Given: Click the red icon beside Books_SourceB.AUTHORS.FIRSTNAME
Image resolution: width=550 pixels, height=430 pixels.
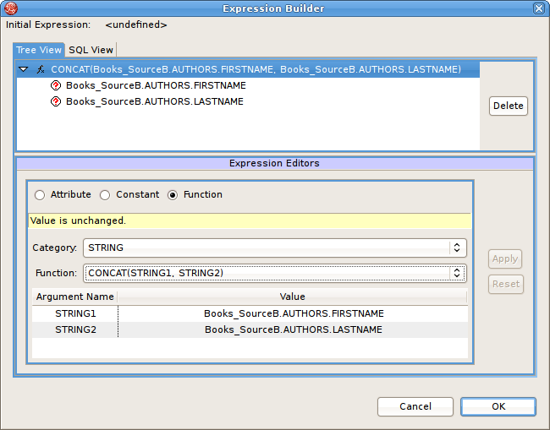Looking at the screenshot, I should 56,85.
